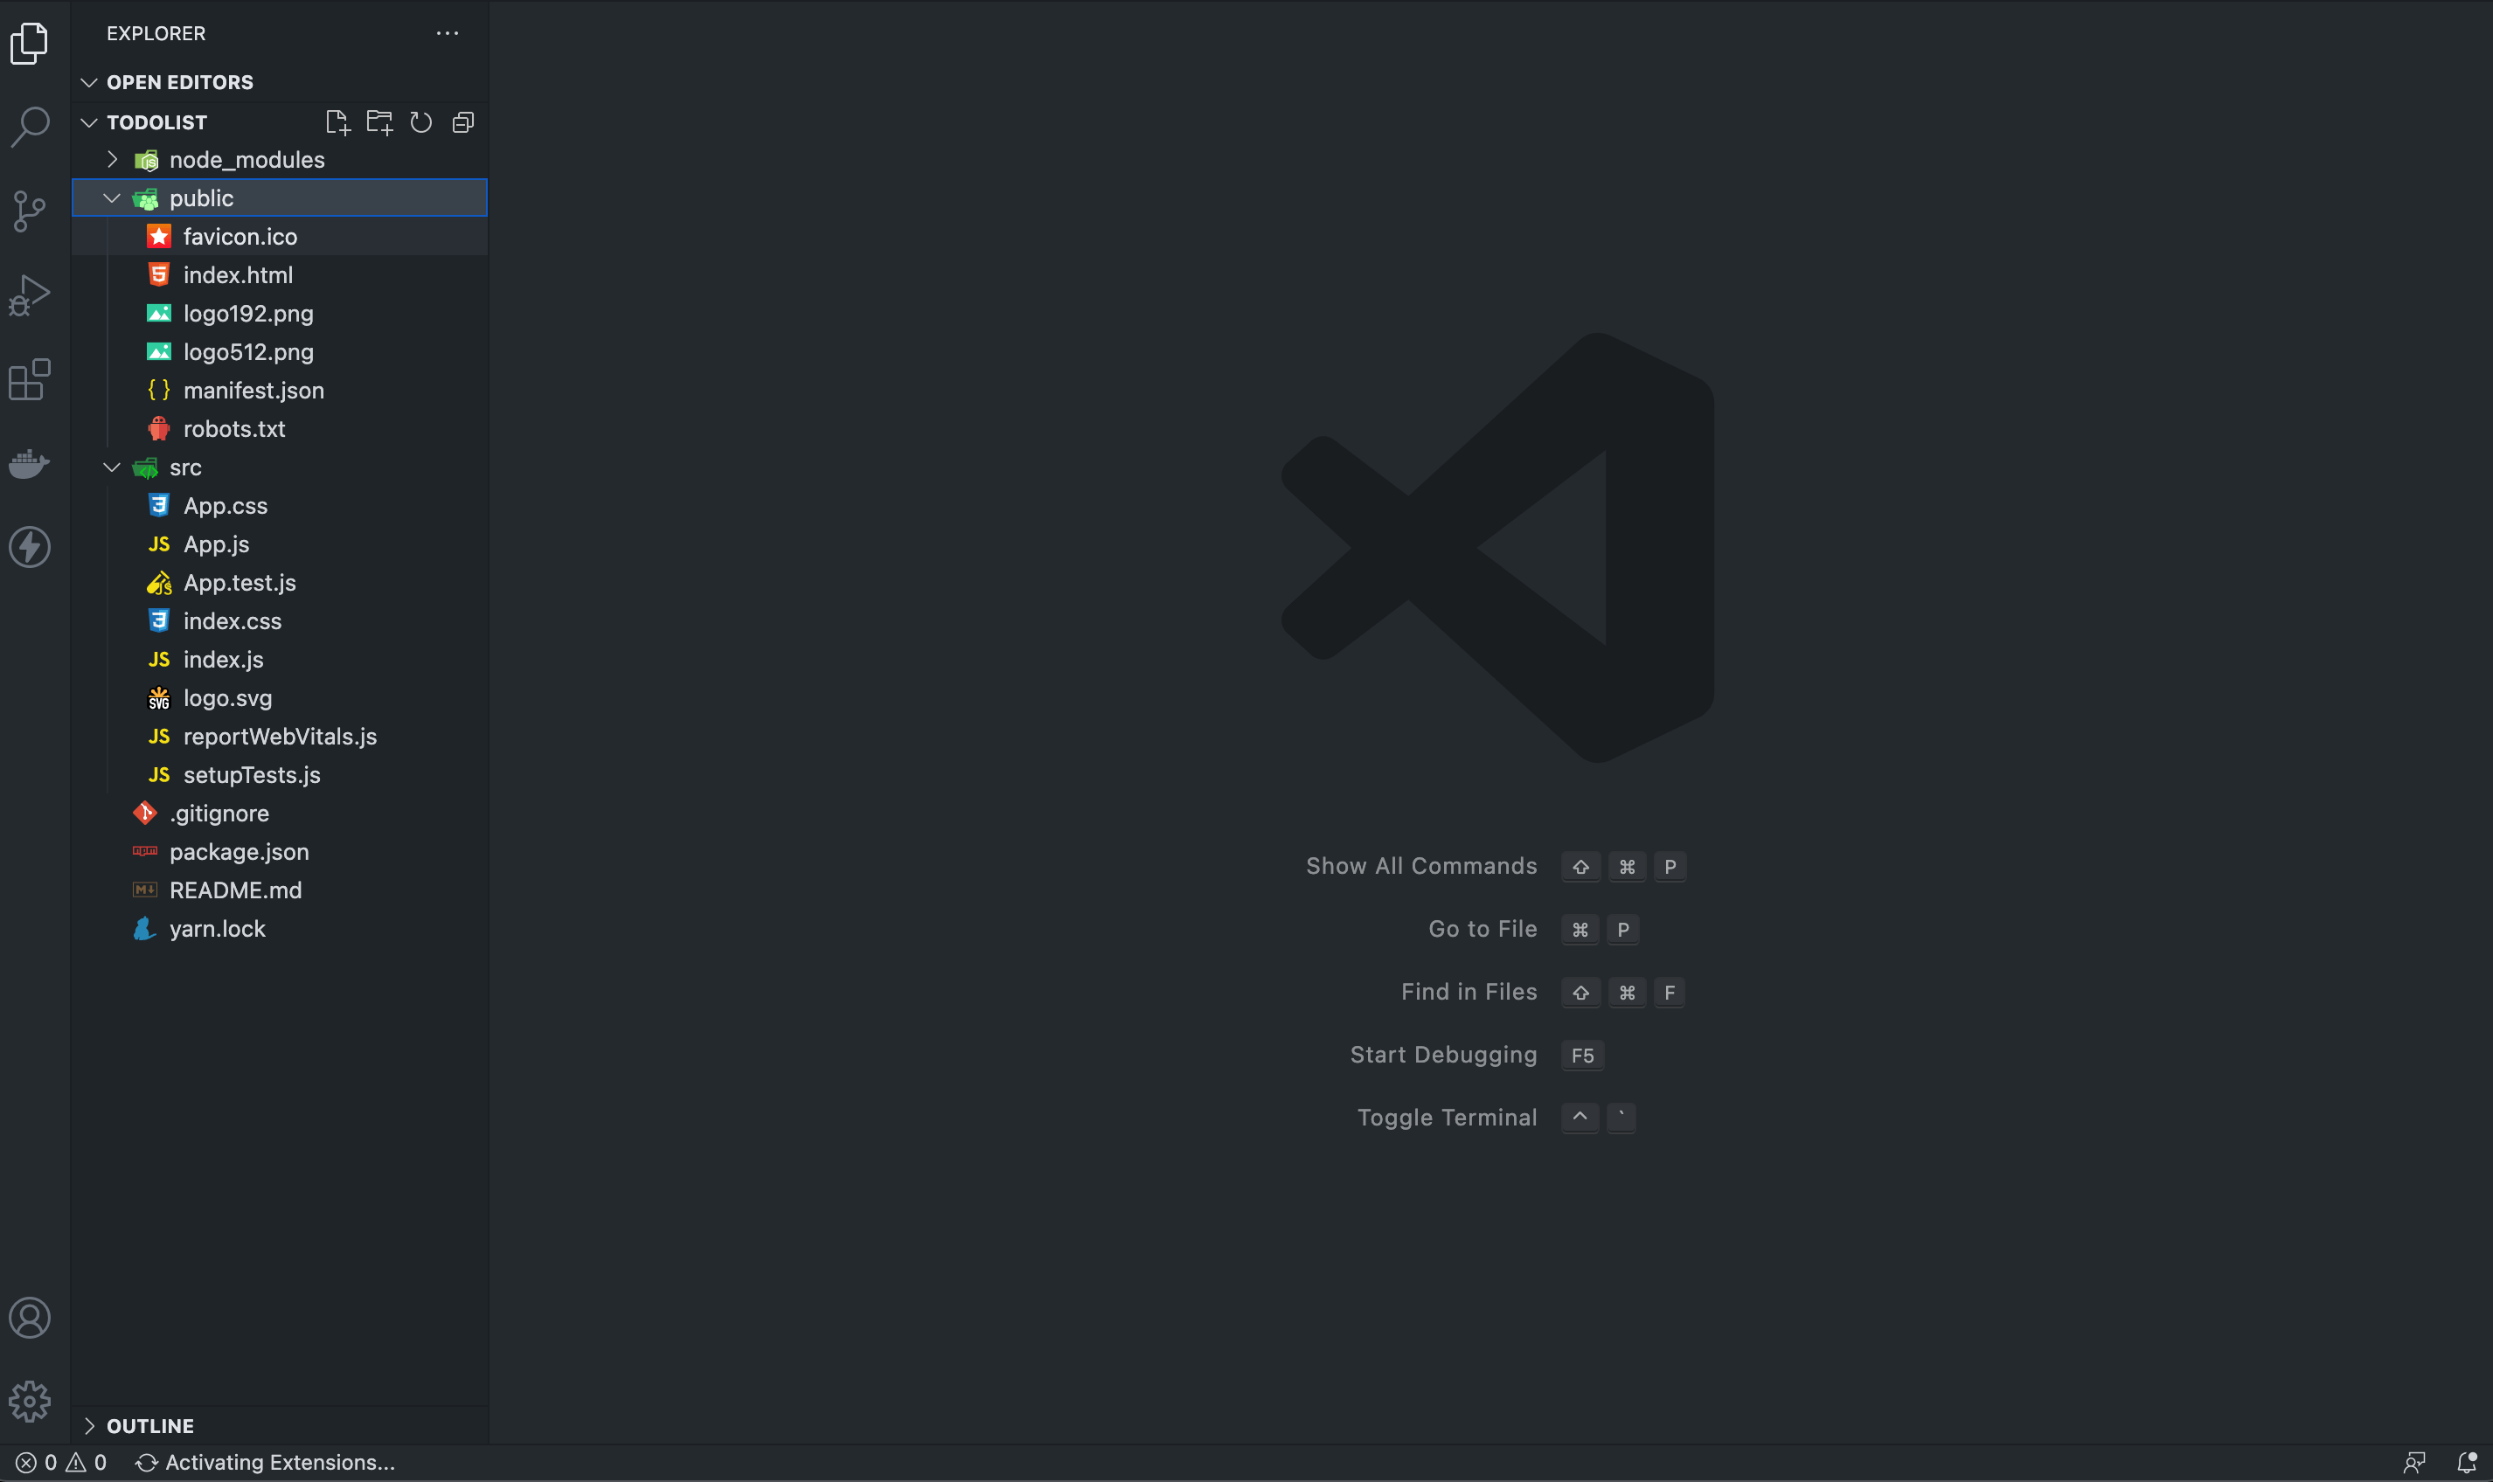Open the Source Control view

click(x=30, y=211)
